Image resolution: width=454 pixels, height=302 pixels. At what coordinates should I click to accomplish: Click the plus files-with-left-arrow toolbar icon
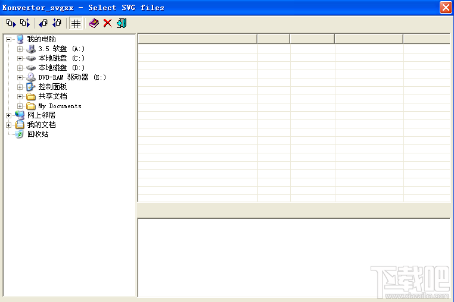click(57, 23)
